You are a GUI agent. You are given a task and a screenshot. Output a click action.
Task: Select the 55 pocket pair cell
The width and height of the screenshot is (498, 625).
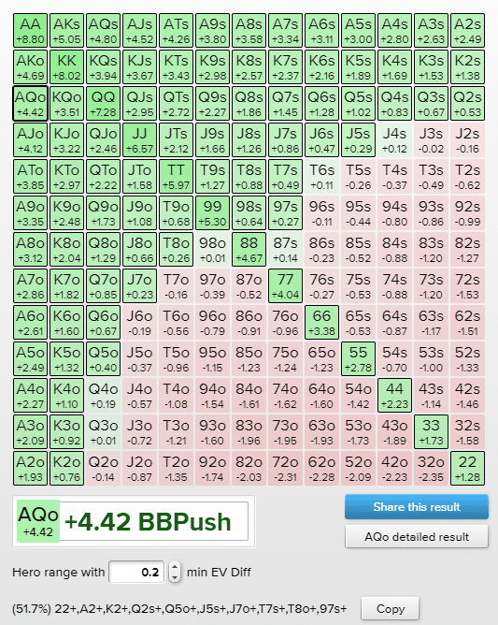[358, 358]
